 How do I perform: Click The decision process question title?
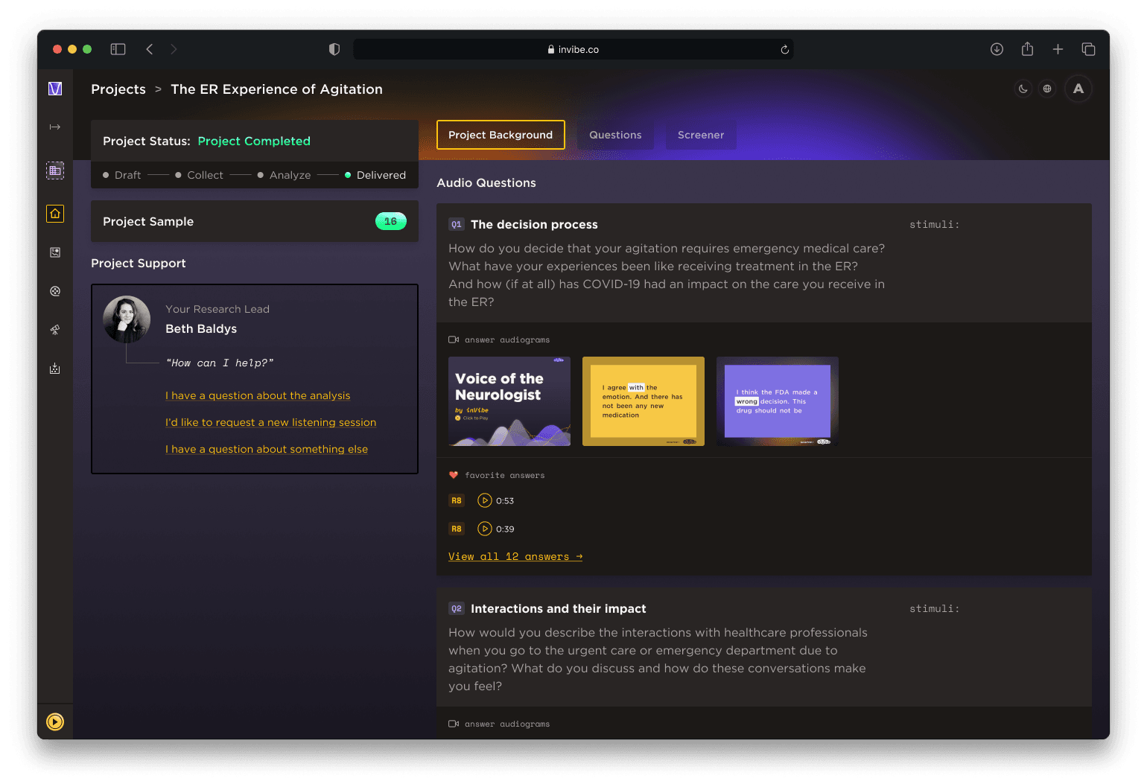tap(534, 224)
